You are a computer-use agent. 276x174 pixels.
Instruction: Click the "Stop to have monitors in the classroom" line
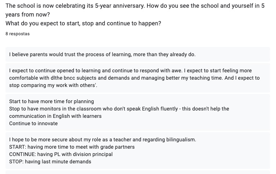coord(119,109)
